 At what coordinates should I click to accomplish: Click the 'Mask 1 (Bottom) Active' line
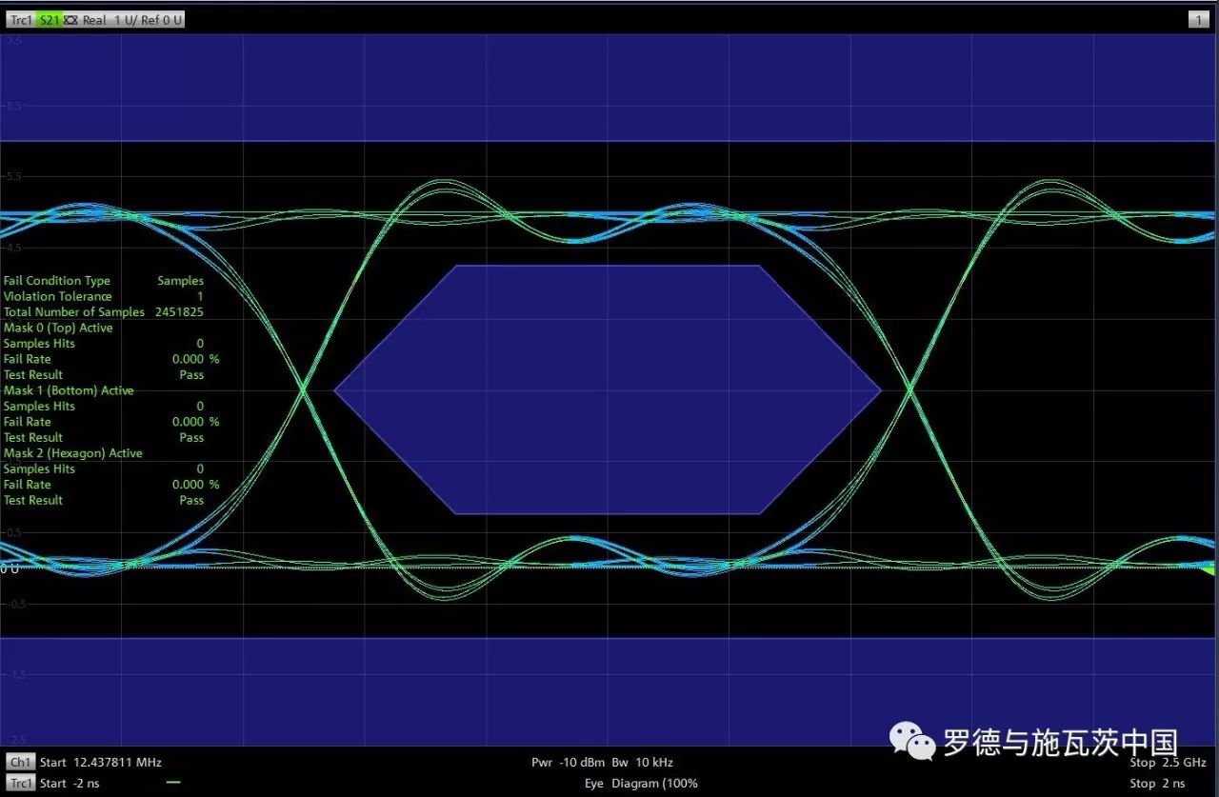[x=69, y=390]
